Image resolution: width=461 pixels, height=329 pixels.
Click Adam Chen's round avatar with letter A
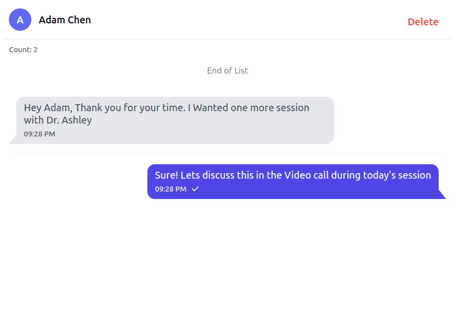pyautogui.click(x=20, y=20)
